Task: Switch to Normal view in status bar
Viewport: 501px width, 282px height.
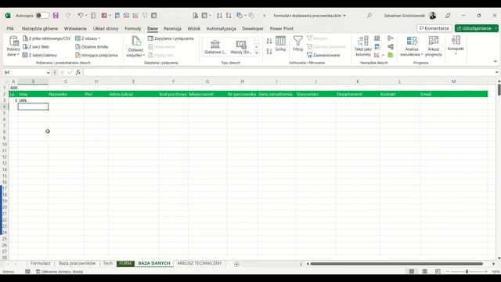Action: pos(412,271)
